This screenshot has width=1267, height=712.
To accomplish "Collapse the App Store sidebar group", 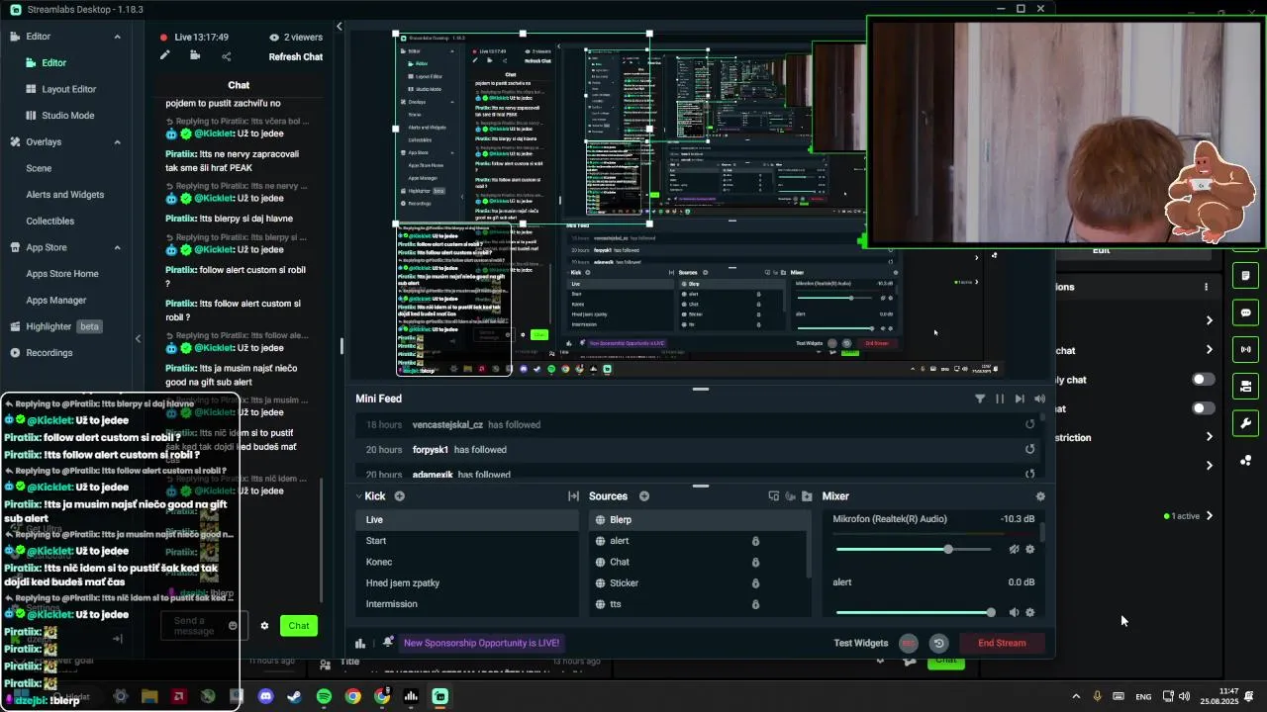I will (117, 247).
